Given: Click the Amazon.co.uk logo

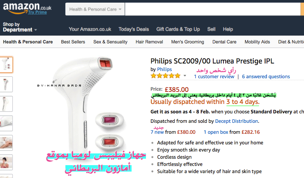Looking at the screenshot, I should click(x=27, y=8).
